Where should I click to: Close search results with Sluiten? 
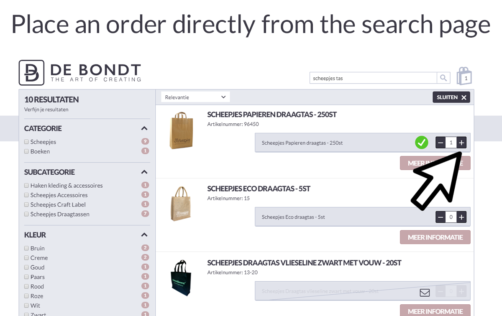pyautogui.click(x=451, y=97)
